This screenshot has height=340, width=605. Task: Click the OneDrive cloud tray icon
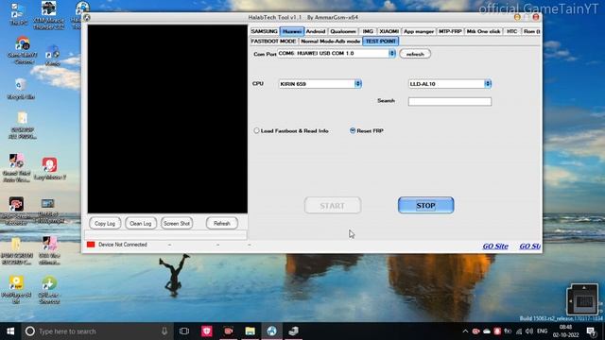click(x=487, y=331)
